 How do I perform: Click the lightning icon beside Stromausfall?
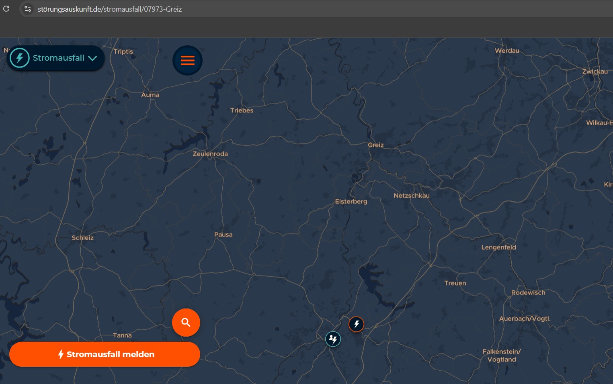[x=20, y=58]
